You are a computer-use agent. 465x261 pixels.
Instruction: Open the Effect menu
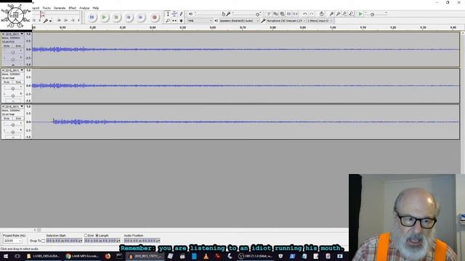tap(73, 8)
